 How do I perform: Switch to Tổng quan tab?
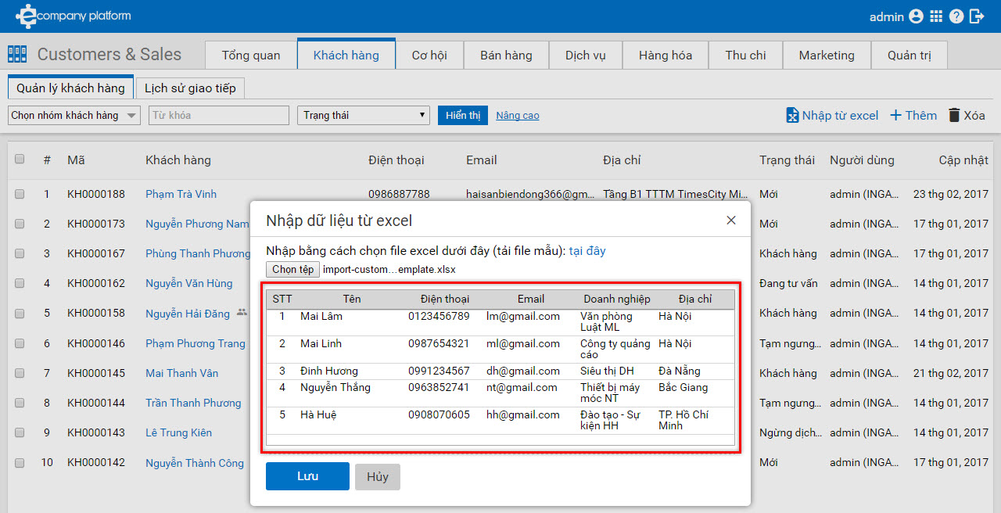point(251,56)
